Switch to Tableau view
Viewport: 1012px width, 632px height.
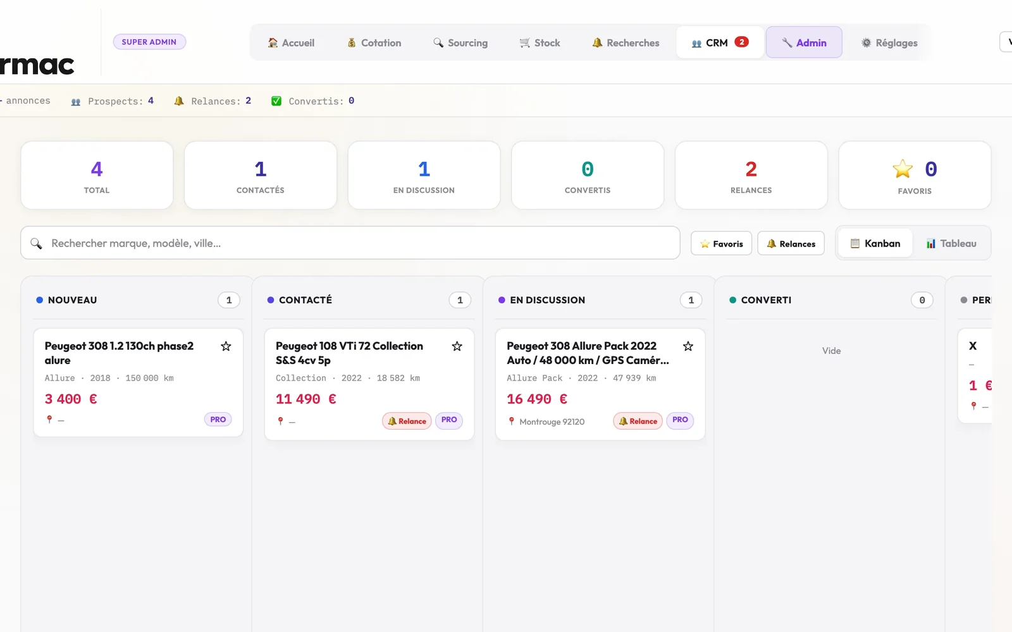click(951, 243)
